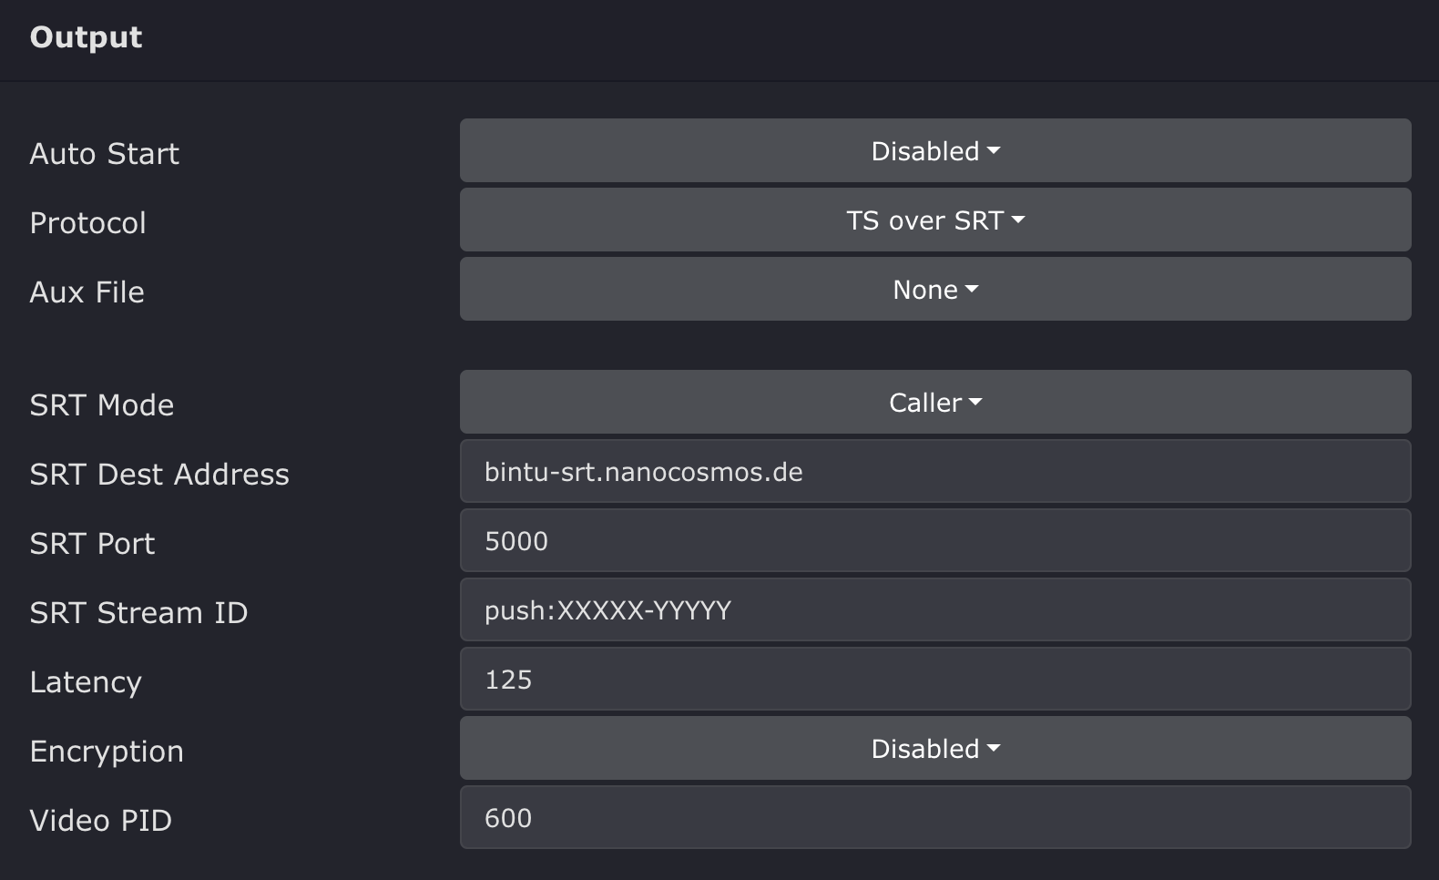Open the Encryption dropdown
1439x880 pixels.
click(935, 749)
